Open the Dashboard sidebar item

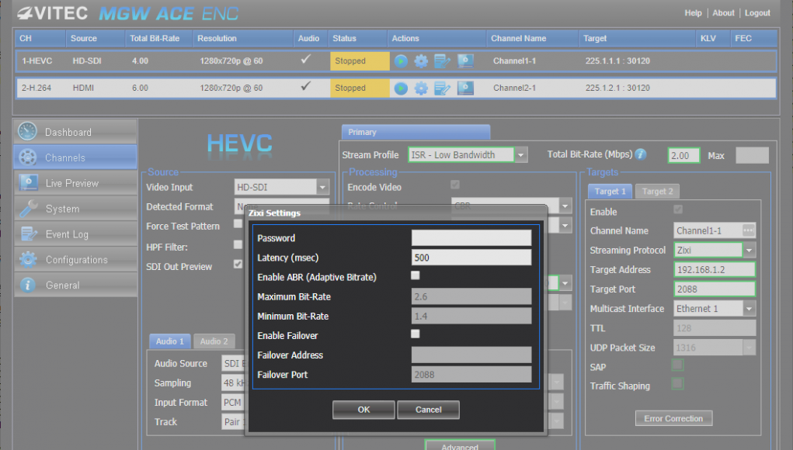pyautogui.click(x=75, y=132)
